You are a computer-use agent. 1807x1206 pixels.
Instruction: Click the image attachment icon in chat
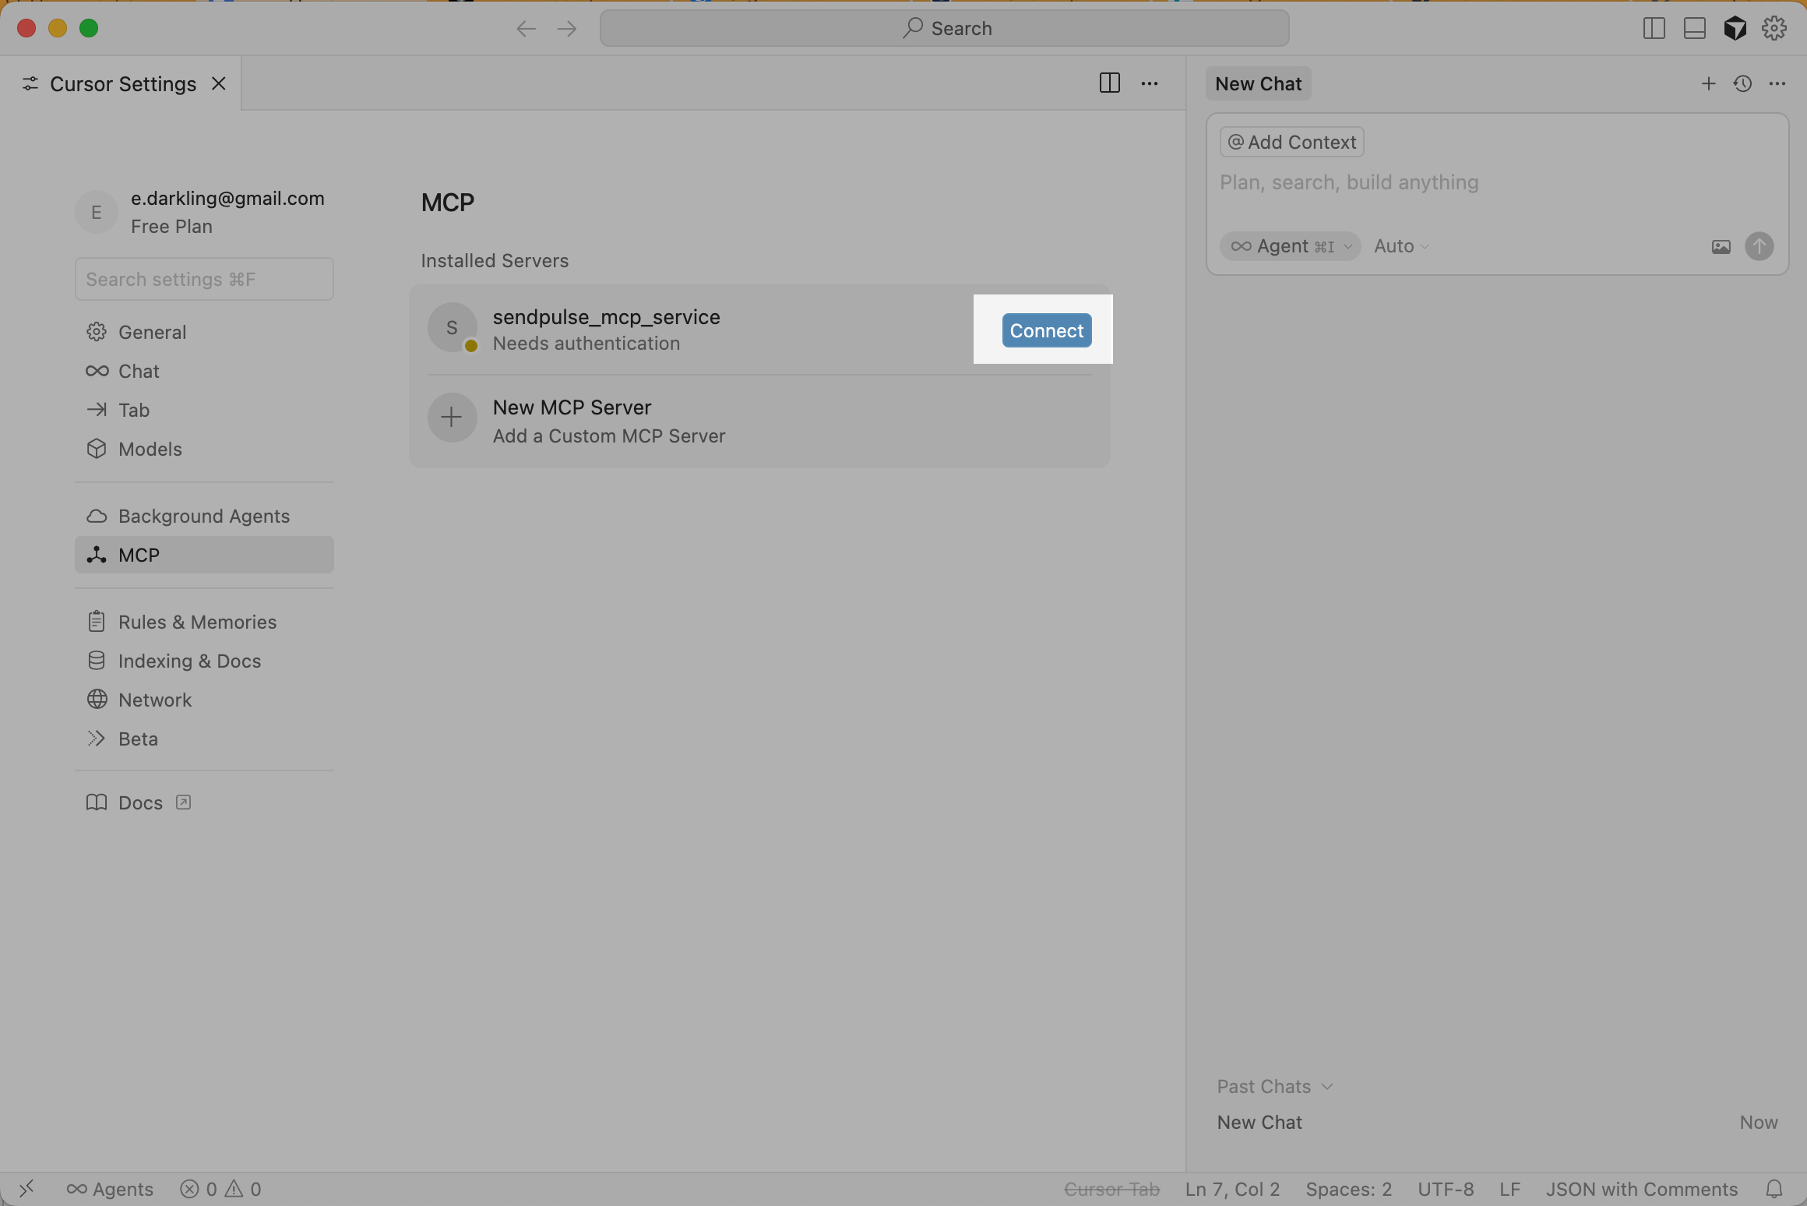coord(1721,247)
